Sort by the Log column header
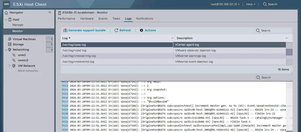Viewport: 301px width, 132px height. 66,38
